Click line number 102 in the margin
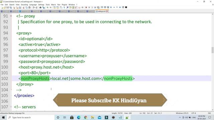The height and width of the screenshot is (120, 214). [x=5, y=79]
